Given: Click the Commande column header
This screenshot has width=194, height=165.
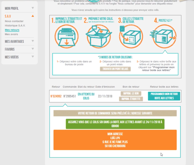Looking at the screenshot, I should (x=70, y=87).
